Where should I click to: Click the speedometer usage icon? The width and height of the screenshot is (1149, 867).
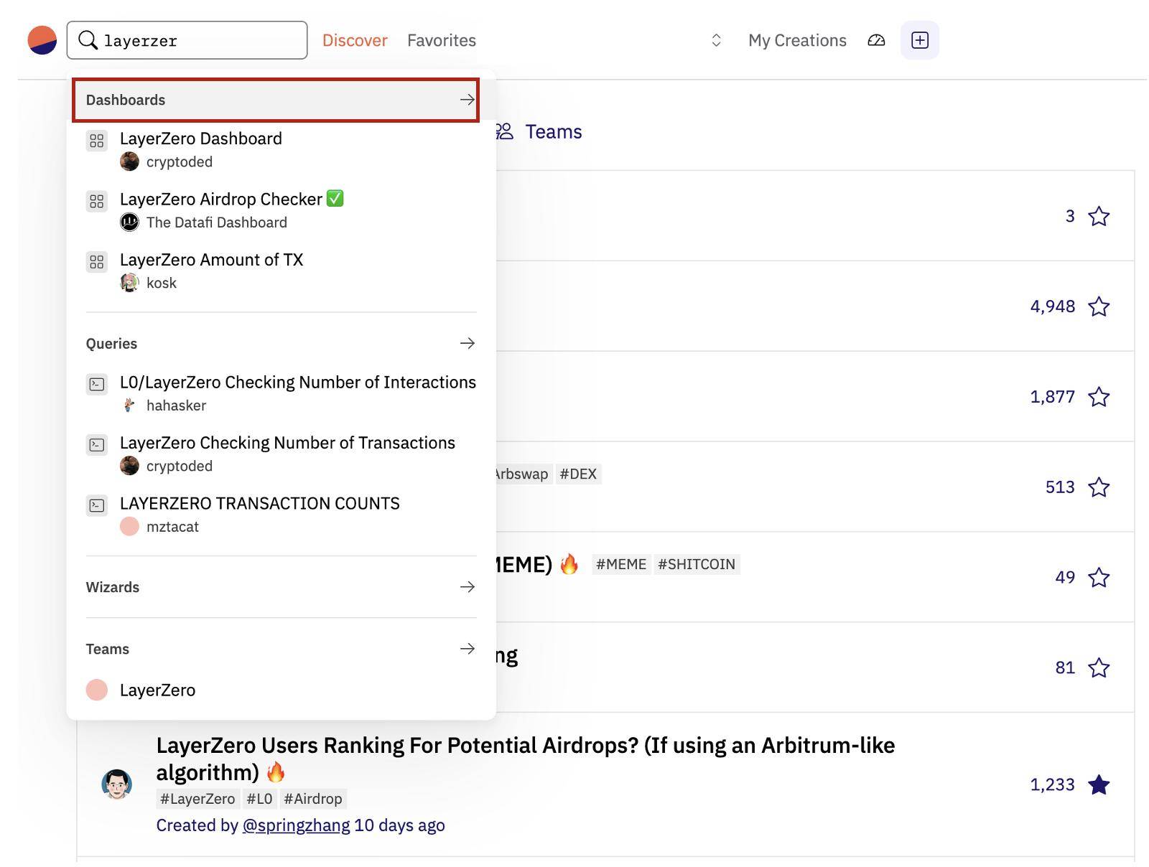click(876, 40)
